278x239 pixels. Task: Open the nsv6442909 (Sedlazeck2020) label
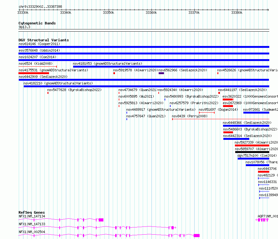(x=43, y=77)
